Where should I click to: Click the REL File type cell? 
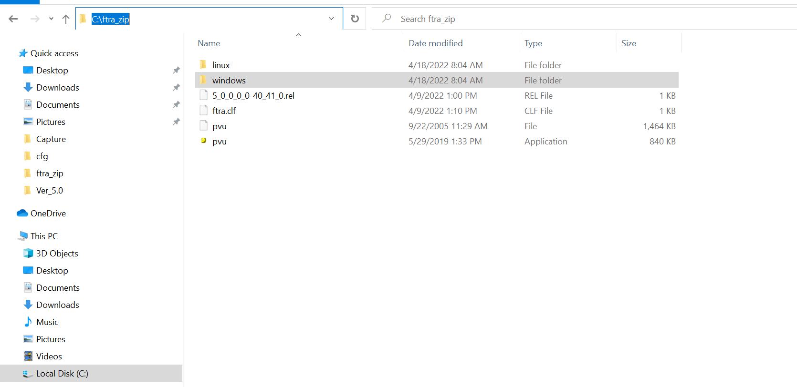[538, 96]
